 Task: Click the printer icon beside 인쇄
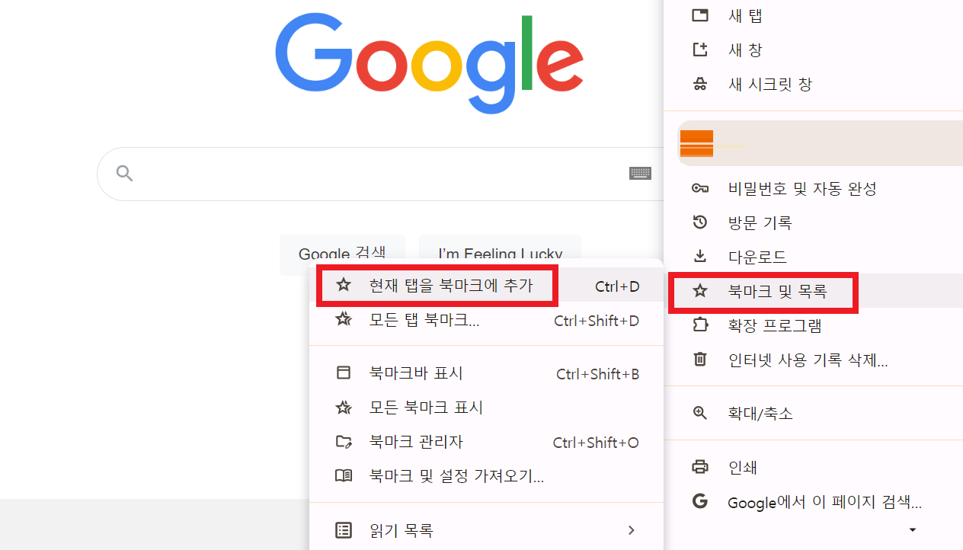699,467
